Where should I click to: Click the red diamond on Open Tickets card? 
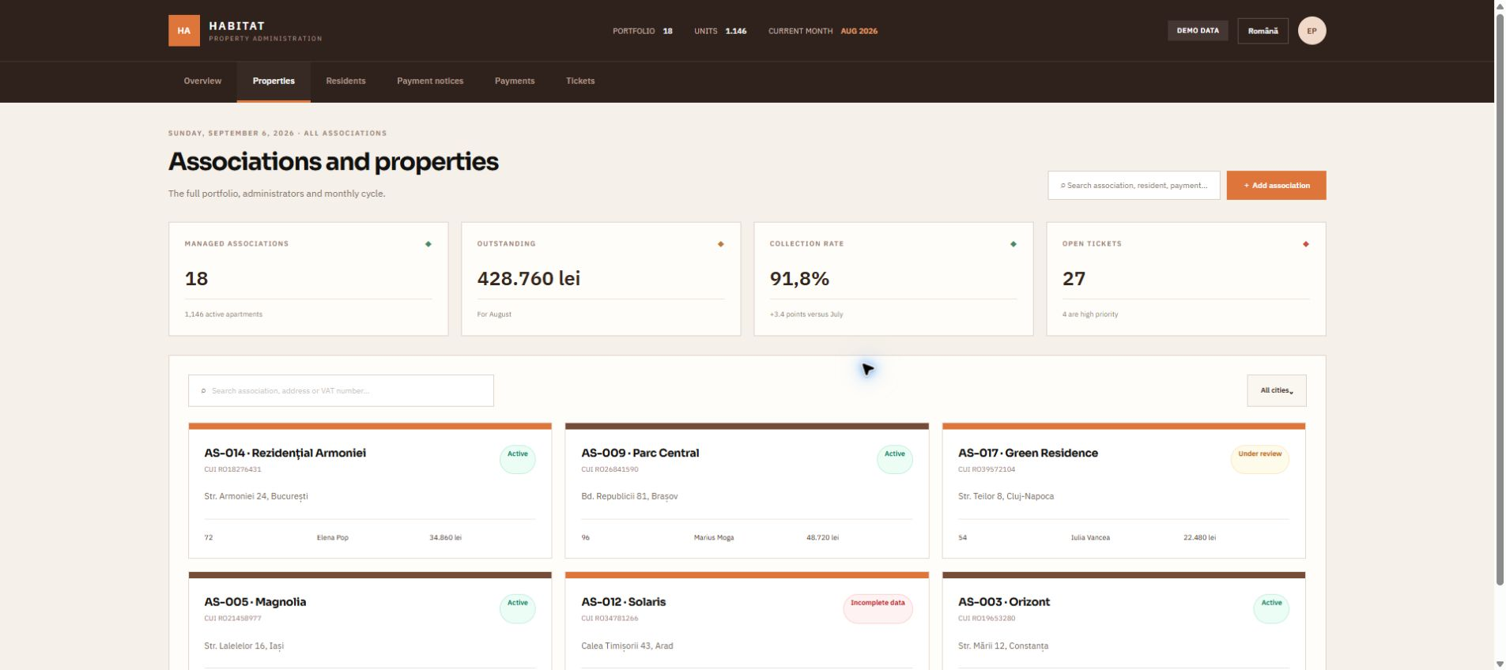(1306, 244)
